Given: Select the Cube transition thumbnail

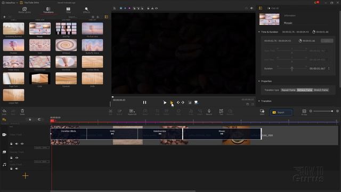Looking at the screenshot, I should pyautogui.click(x=40, y=78).
